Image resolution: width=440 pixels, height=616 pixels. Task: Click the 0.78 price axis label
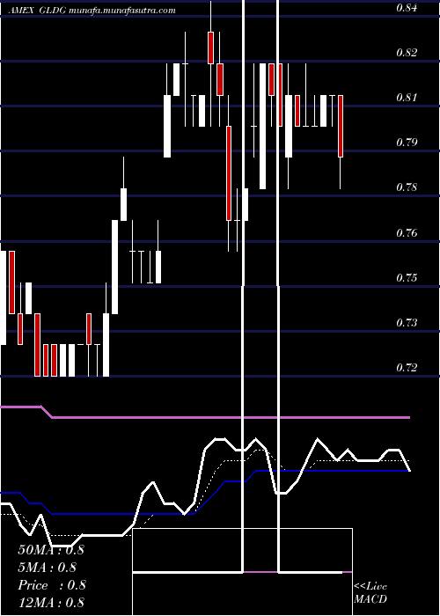407,187
